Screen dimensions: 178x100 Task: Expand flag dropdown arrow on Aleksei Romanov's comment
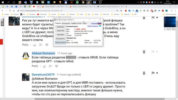(x=157, y=52)
